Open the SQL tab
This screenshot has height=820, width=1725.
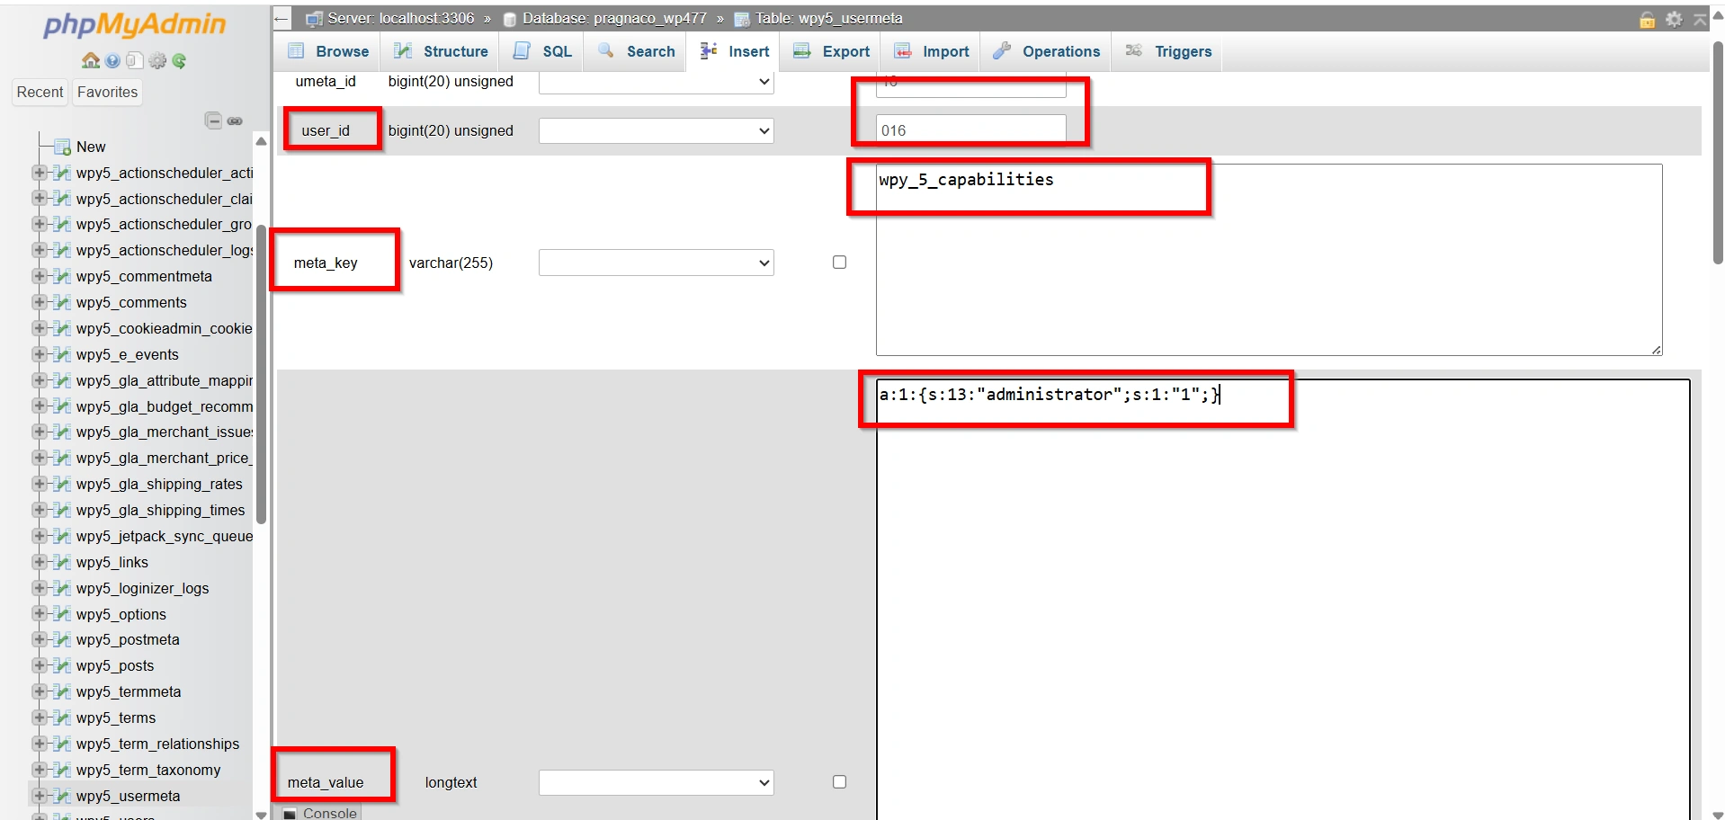click(542, 51)
